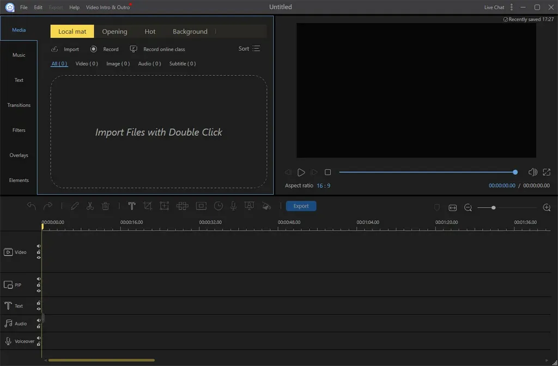Screen dimensions: 558x366
Task: Click Record online class
Action: tap(157, 49)
